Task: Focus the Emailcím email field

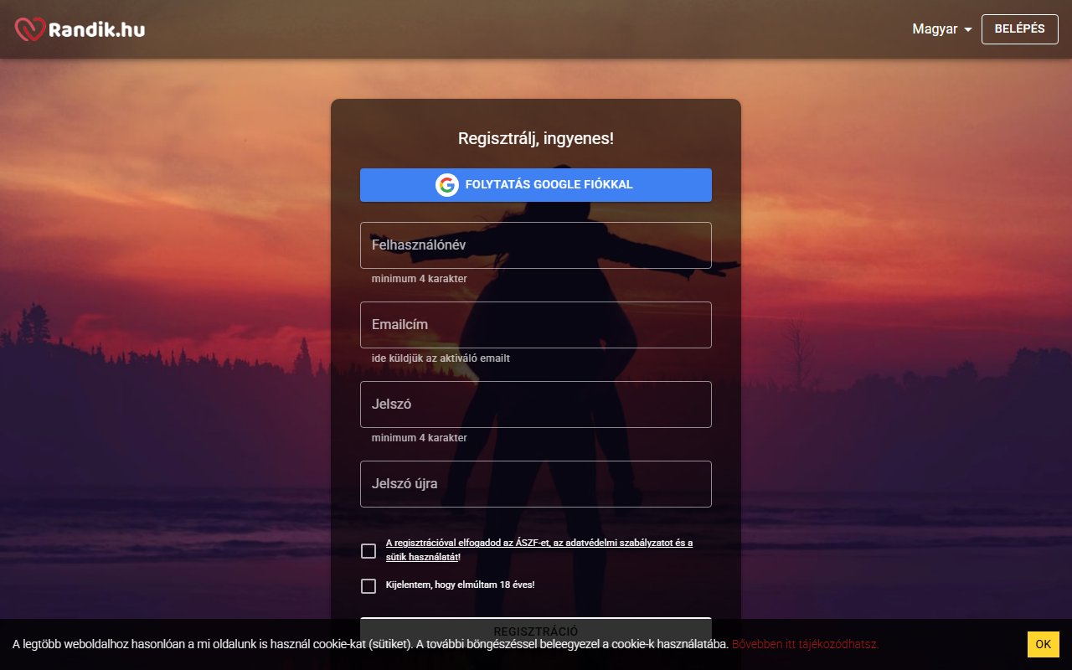Action: [536, 325]
